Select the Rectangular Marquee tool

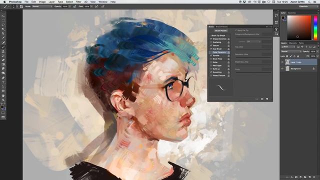(x=3, y=20)
